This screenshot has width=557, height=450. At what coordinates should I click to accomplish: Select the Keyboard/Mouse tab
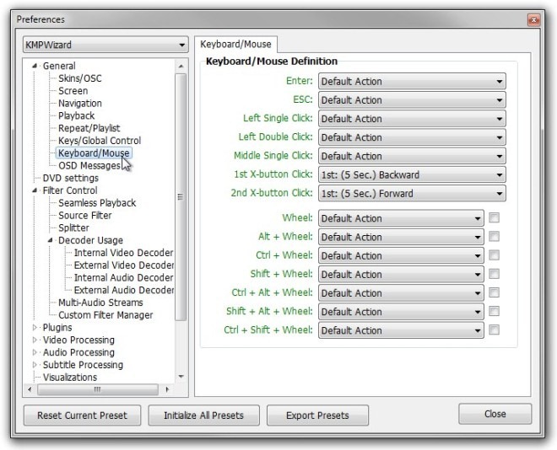234,44
